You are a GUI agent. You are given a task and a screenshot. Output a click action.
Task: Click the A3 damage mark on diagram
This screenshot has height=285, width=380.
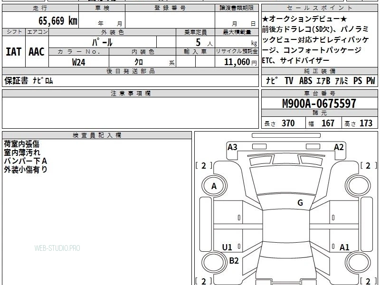[232, 147]
